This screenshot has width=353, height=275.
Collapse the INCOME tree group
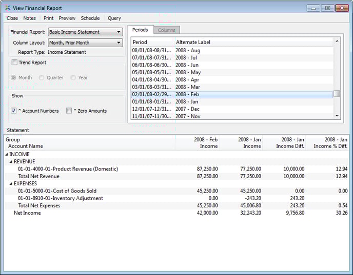[7, 154]
